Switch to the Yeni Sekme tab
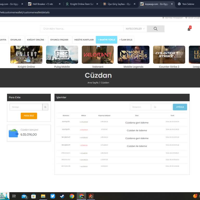This screenshot has width=200, height=200. pyautogui.click(x=188, y=4)
